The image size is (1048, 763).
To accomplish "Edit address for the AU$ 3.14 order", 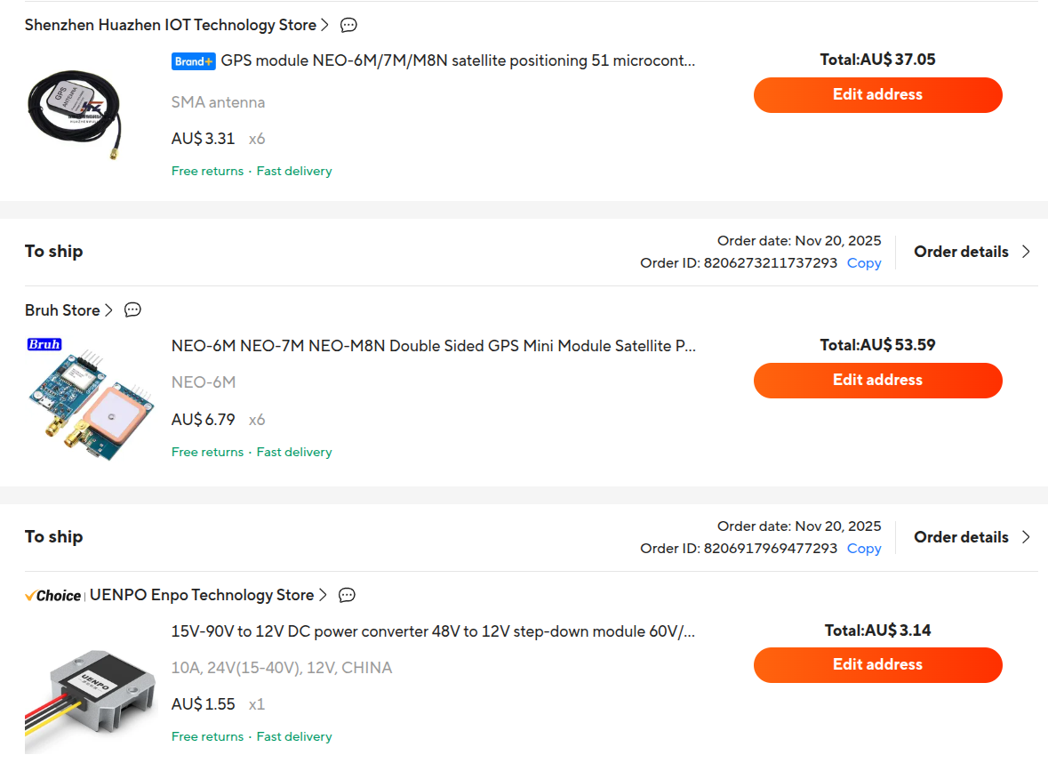I will [877, 665].
